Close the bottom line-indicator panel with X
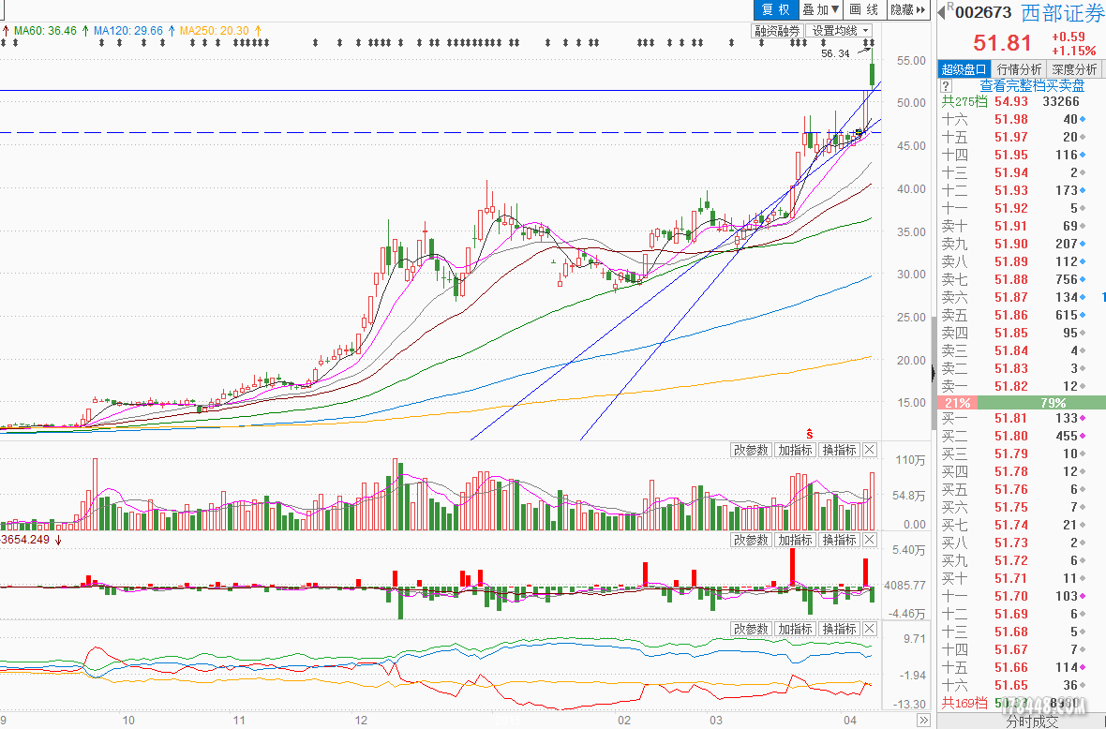The width and height of the screenshot is (1106, 729). (870, 629)
